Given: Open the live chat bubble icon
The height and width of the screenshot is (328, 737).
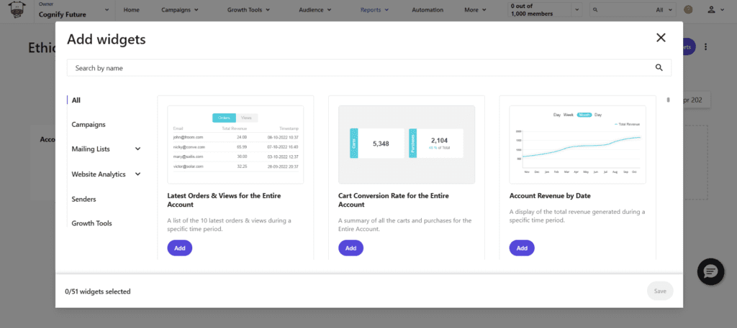Looking at the screenshot, I should point(710,271).
